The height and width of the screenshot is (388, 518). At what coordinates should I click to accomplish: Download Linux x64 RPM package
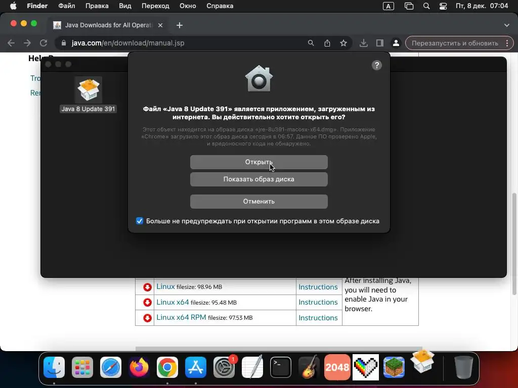(x=181, y=317)
